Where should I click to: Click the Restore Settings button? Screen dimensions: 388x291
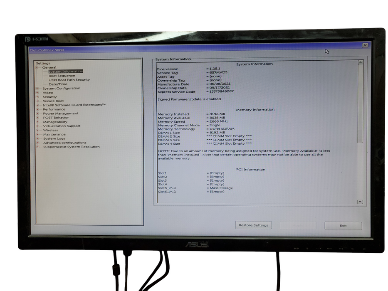pos(253,225)
